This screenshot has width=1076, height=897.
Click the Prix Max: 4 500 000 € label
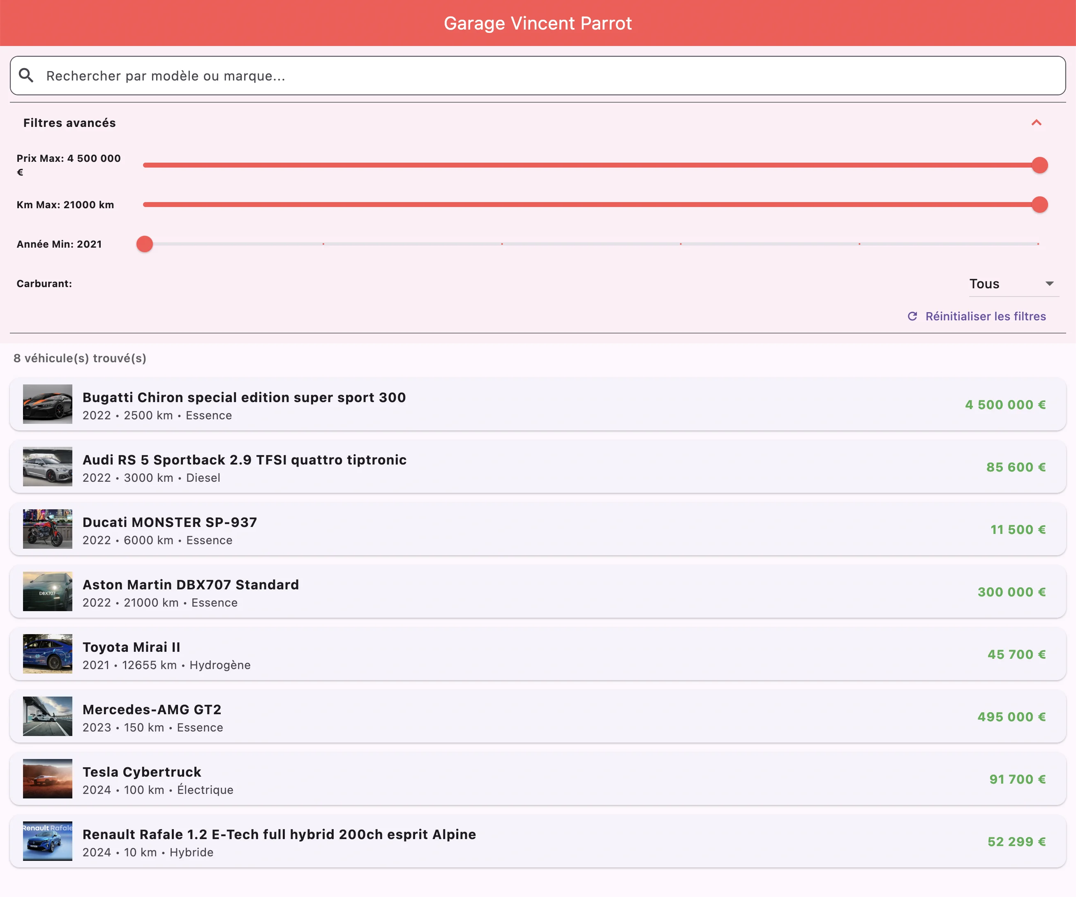point(69,165)
